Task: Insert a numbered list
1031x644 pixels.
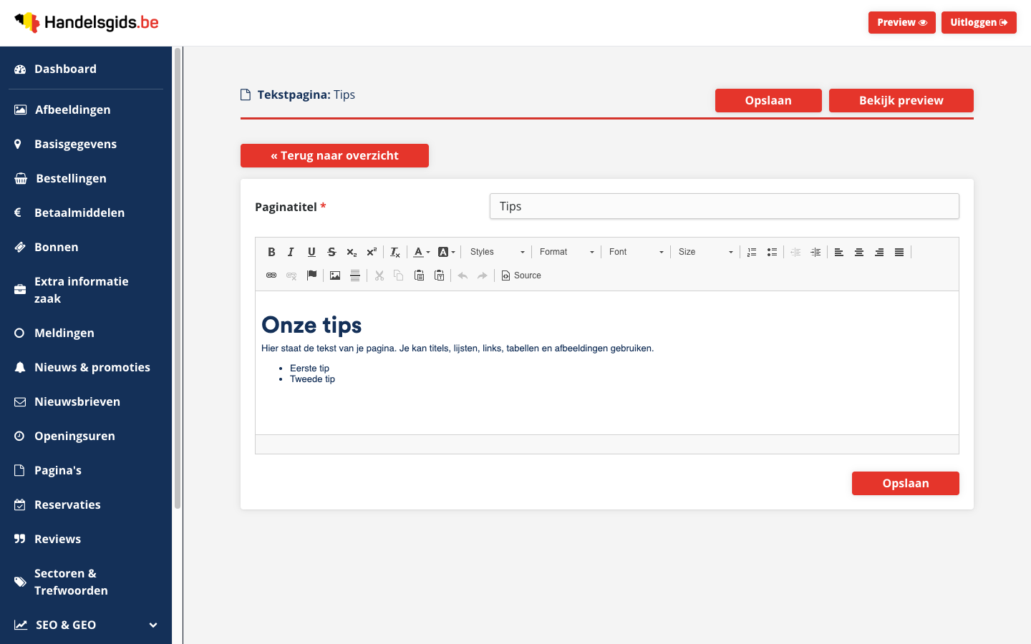Action: [x=752, y=252]
